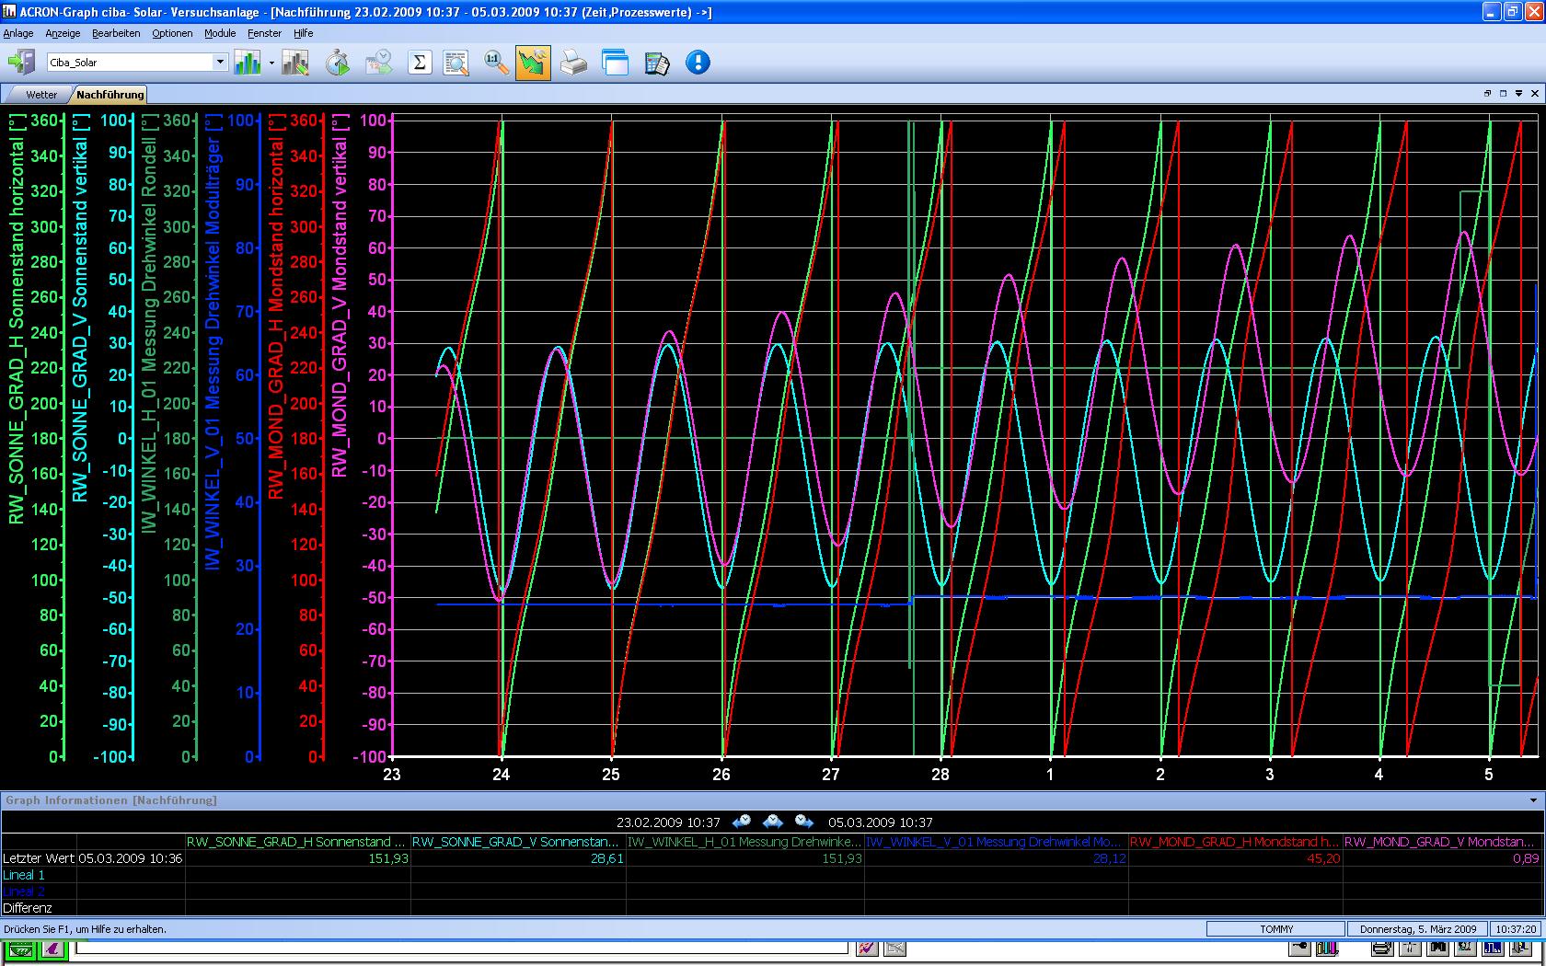The height and width of the screenshot is (966, 1546).
Task: Click the stopwatch play icon
Action: point(338,63)
